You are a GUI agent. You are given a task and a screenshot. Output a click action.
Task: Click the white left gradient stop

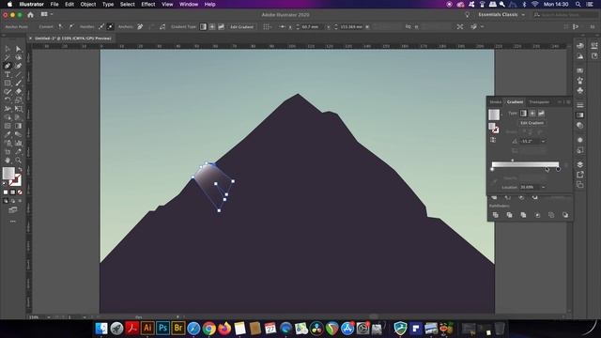coord(492,169)
